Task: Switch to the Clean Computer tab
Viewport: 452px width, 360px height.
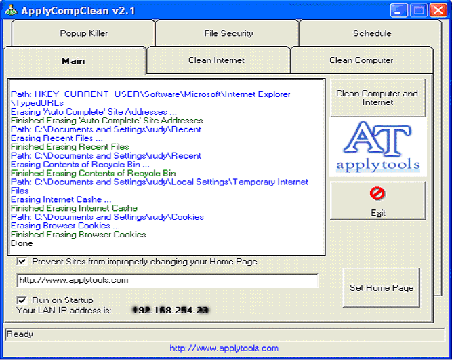Action: tap(361, 60)
